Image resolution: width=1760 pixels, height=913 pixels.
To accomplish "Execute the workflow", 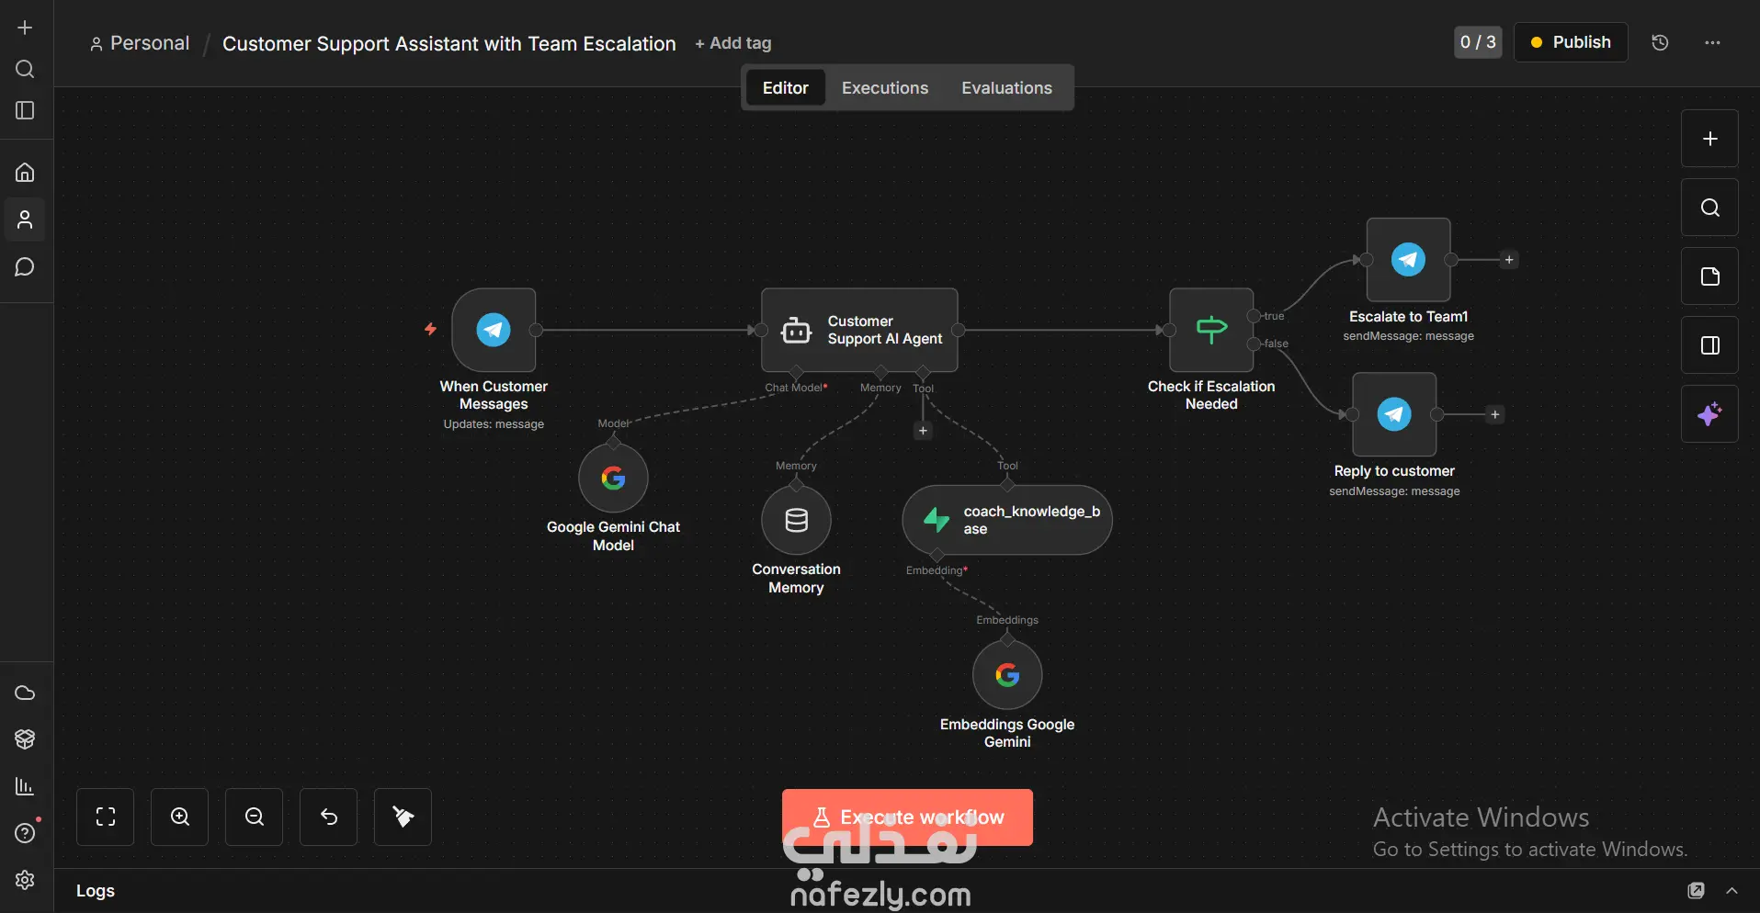I will (907, 817).
